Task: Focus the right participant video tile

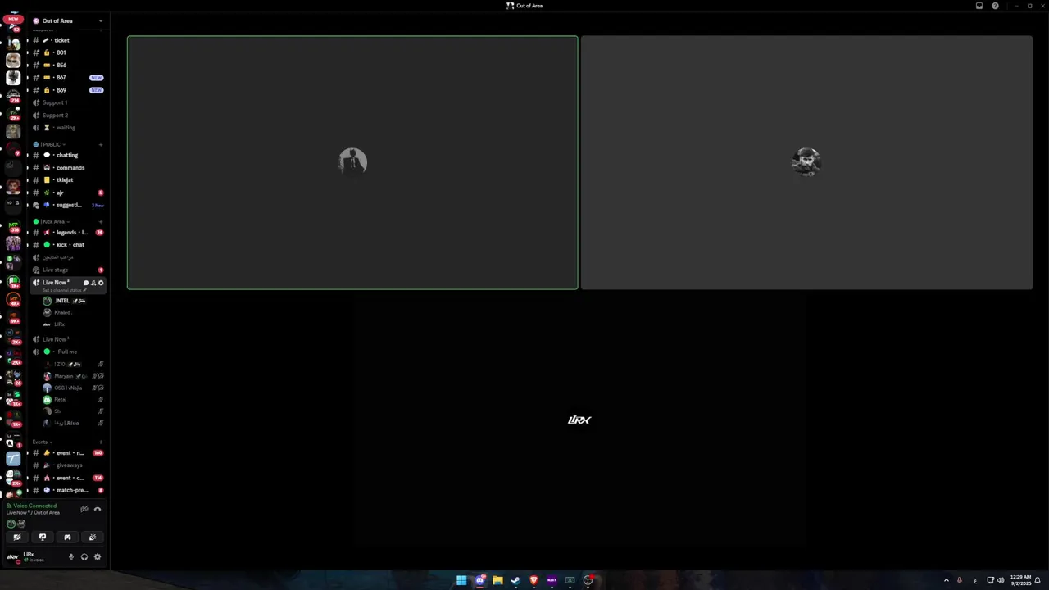Action: (806, 162)
